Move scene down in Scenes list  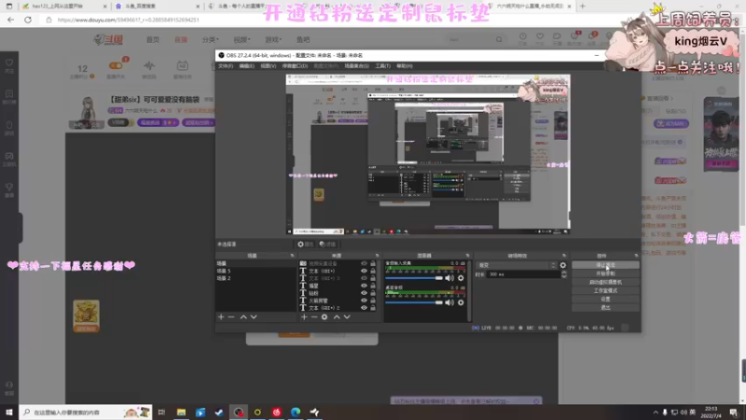click(x=254, y=317)
